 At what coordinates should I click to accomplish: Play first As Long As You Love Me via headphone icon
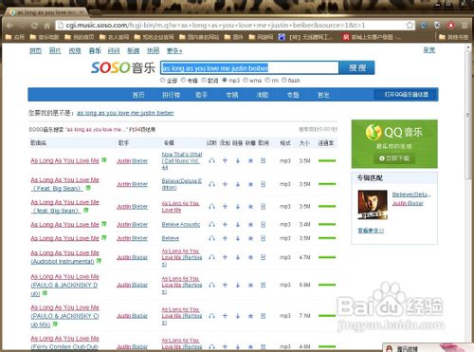(x=211, y=160)
